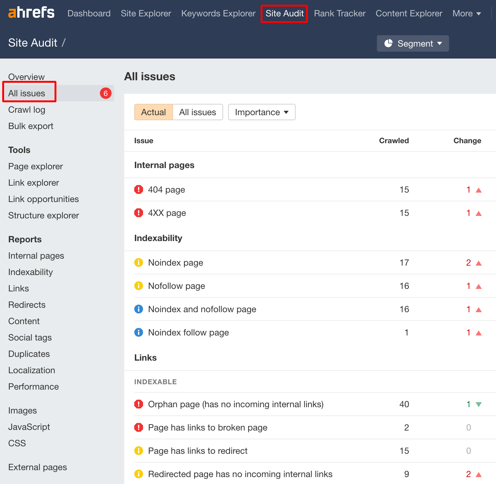Click the Site Audit breadcrumb title
The image size is (496, 484).
33,42
